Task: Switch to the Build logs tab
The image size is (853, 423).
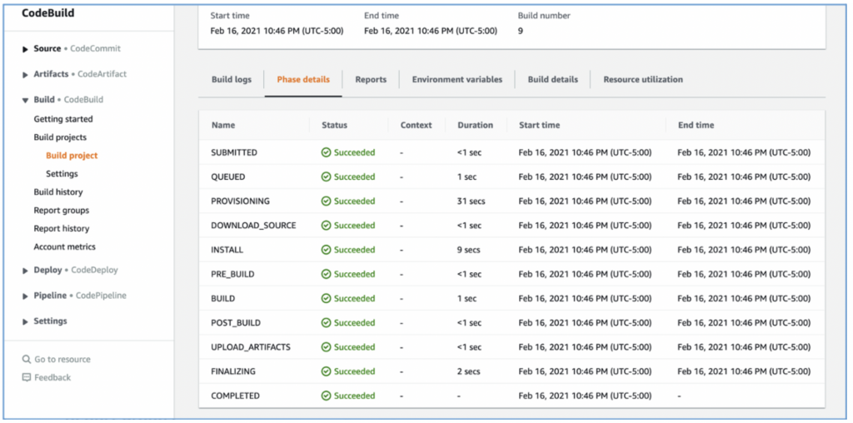Action: pyautogui.click(x=232, y=79)
